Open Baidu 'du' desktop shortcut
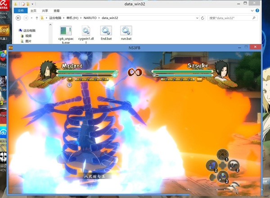The width and height of the screenshot is (270, 198). [x=3, y=133]
